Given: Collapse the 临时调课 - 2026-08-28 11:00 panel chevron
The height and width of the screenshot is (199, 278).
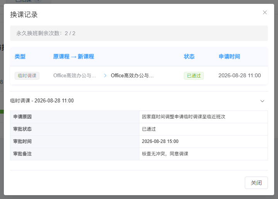Looking at the screenshot, I should tap(262, 101).
